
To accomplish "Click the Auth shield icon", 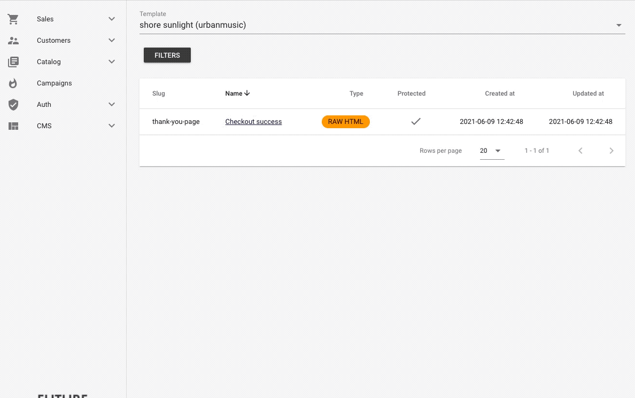I will pyautogui.click(x=13, y=105).
